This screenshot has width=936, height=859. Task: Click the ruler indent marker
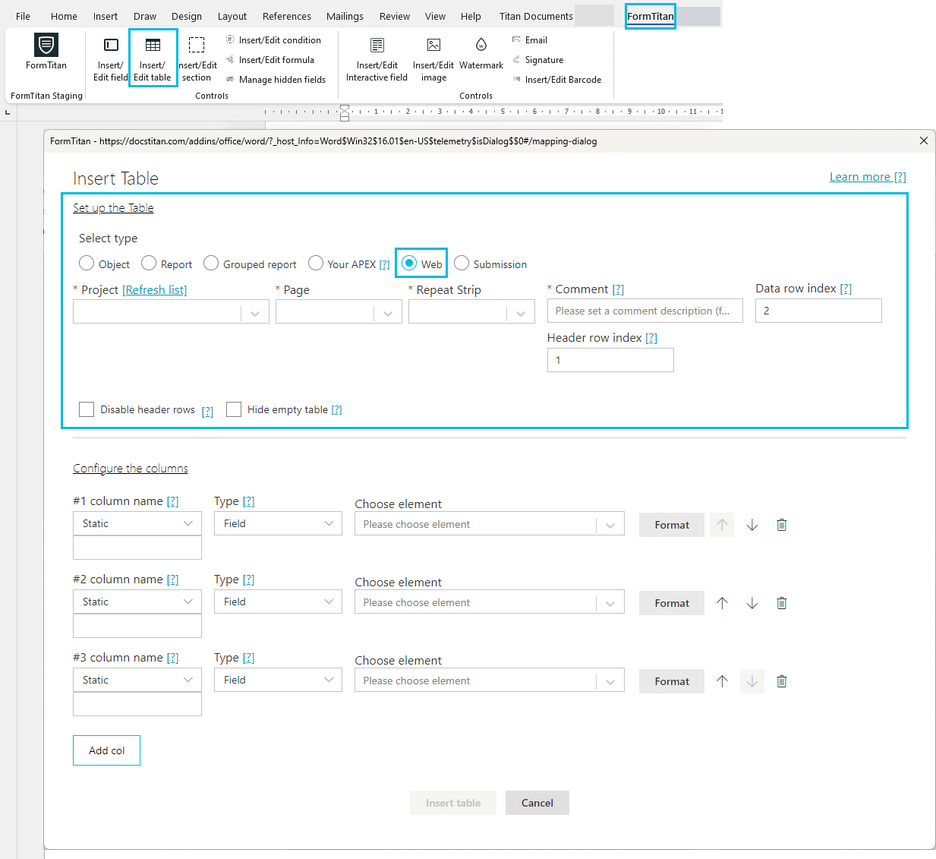tap(344, 112)
